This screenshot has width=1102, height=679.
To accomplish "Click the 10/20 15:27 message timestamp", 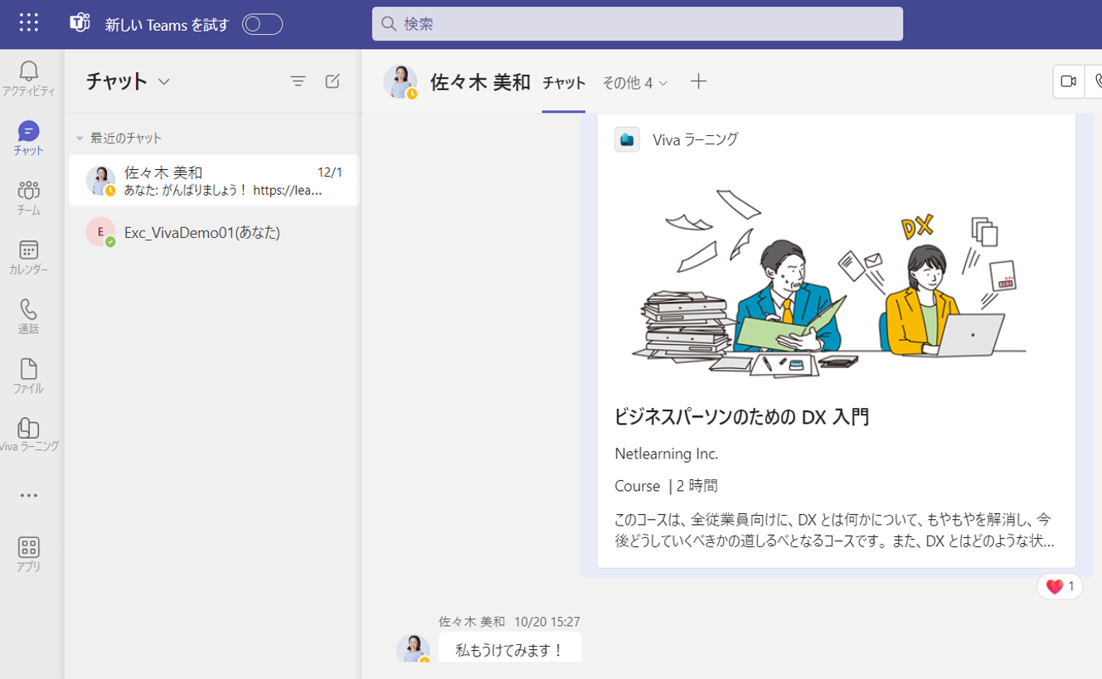I will (547, 622).
